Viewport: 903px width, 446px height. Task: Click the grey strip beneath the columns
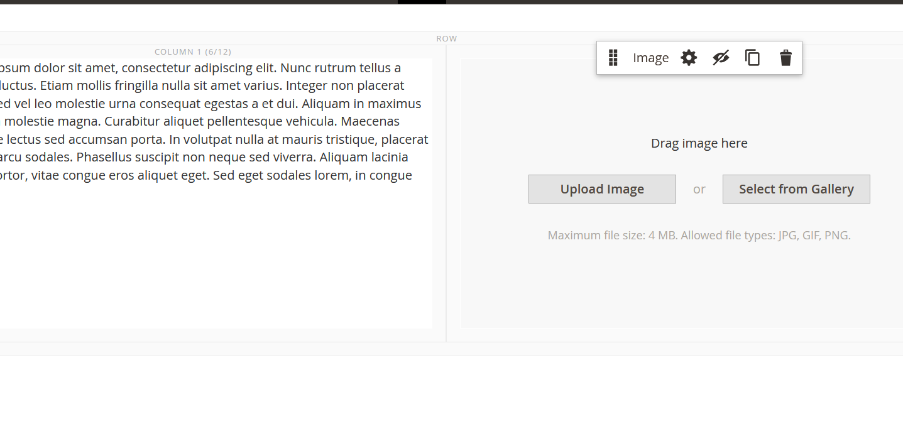pos(440,349)
